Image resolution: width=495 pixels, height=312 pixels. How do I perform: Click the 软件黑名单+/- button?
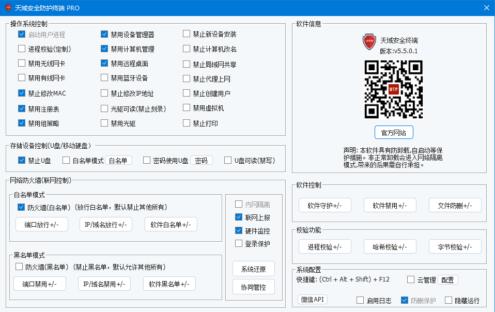pyautogui.click(x=169, y=284)
